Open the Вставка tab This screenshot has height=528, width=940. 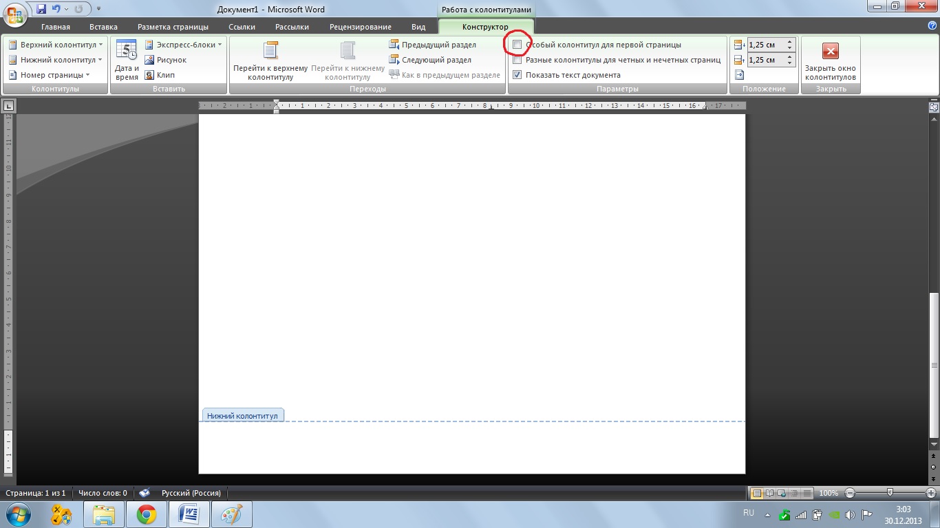coord(103,27)
